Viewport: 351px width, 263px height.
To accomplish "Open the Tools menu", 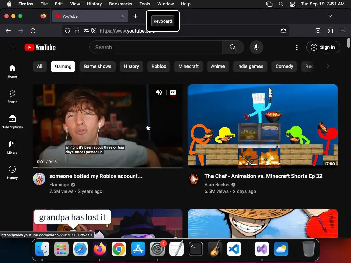I will [x=145, y=4].
